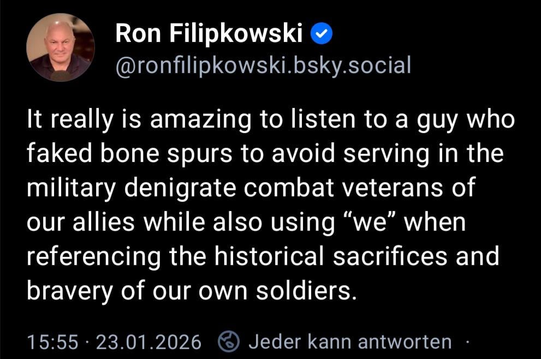Click the dot separator between time and date
This screenshot has height=359, width=541.
[87, 342]
